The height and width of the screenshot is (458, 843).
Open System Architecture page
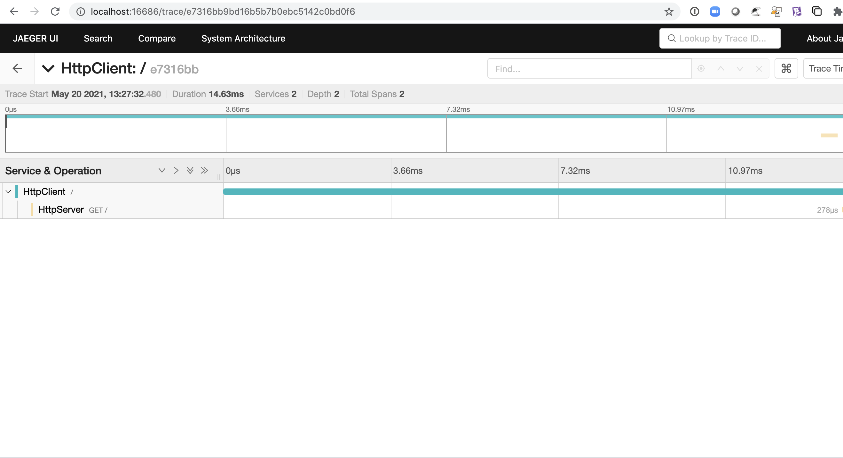click(x=243, y=38)
